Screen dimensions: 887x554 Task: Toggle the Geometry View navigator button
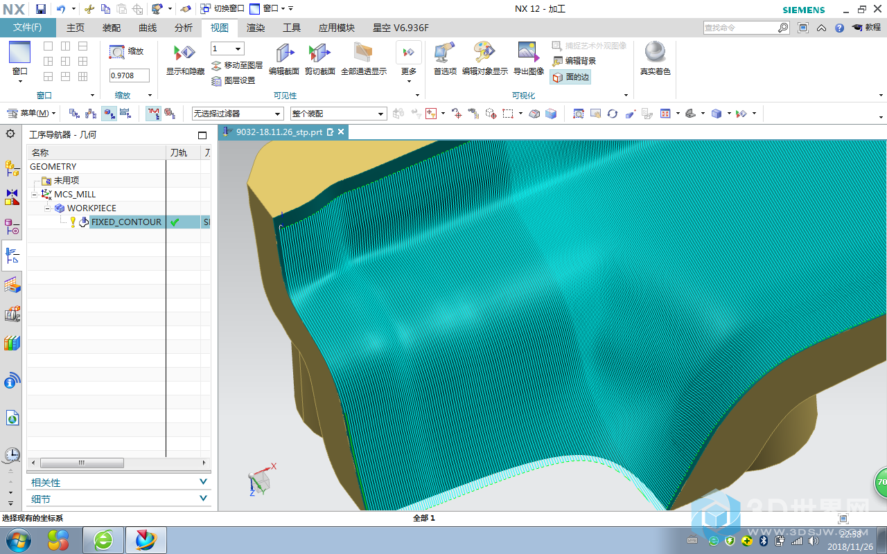point(109,114)
